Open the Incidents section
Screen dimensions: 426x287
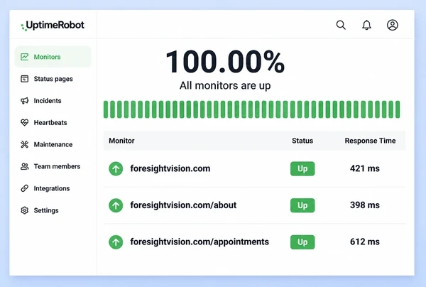coord(48,101)
